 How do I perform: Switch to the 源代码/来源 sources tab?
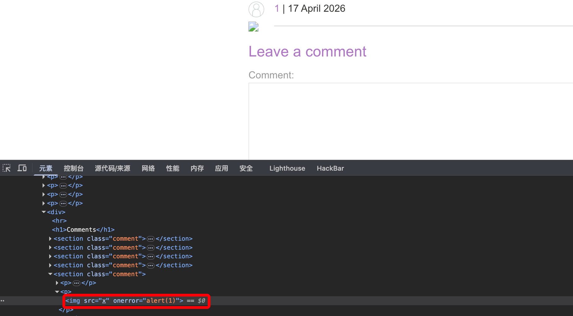112,168
